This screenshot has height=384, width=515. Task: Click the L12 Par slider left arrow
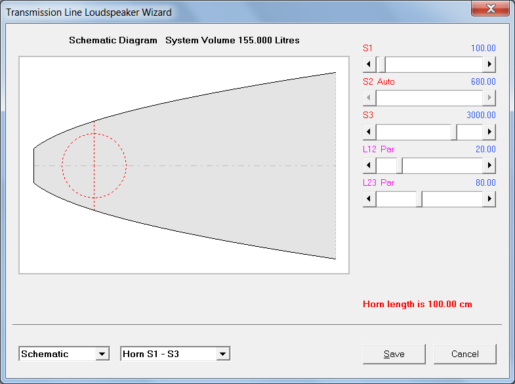point(369,165)
